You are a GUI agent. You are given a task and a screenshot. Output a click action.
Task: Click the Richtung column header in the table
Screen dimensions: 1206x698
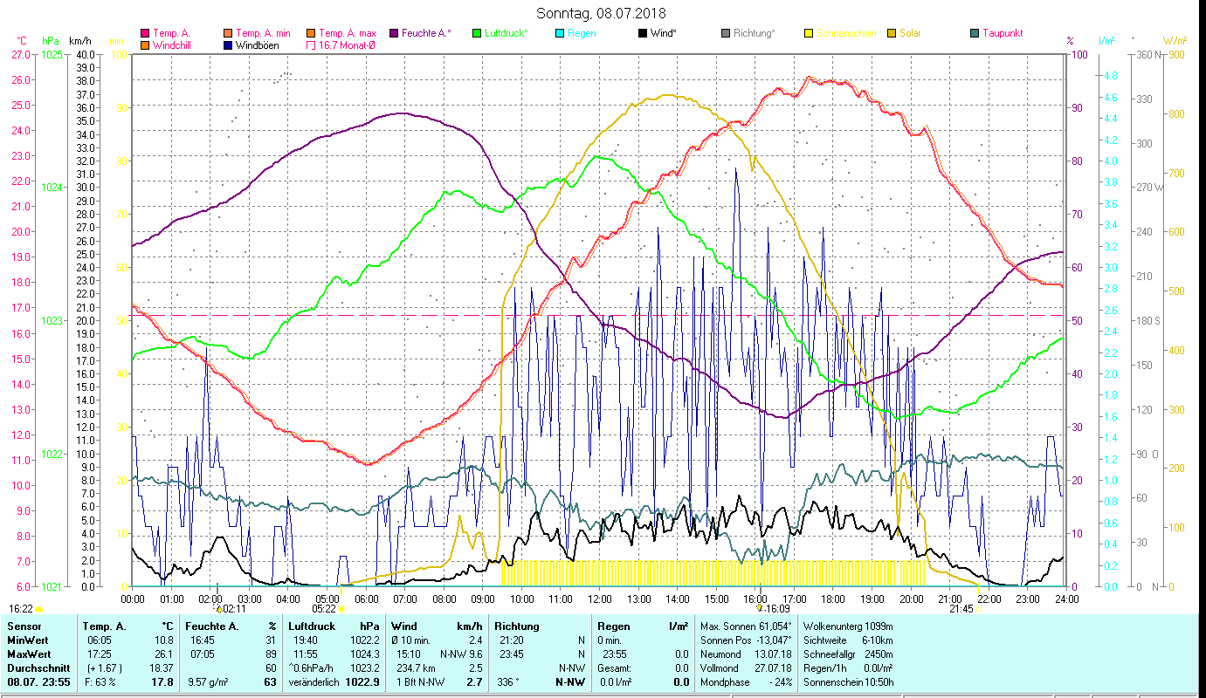[517, 626]
